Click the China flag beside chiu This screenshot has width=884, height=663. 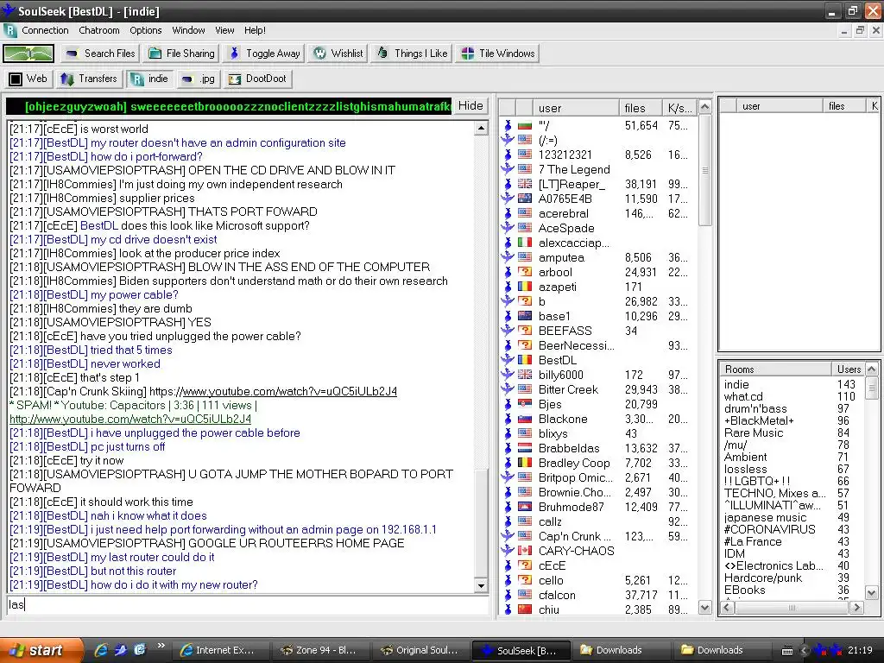click(525, 609)
